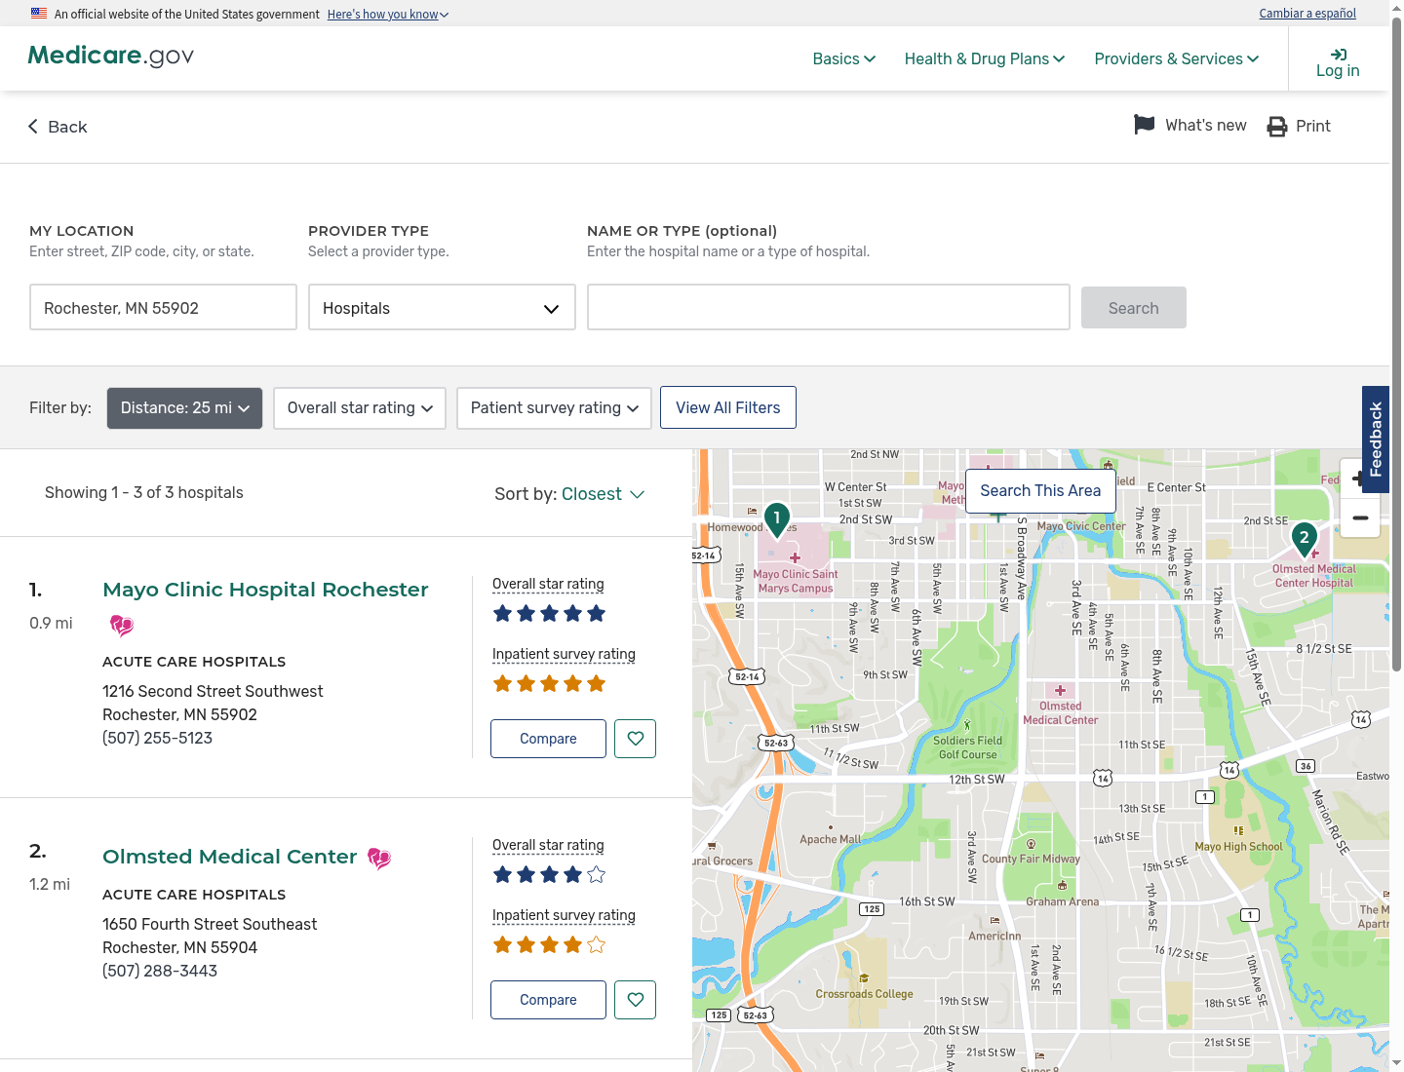
Task: Click Mayo Clinic inpatient survey orange stars
Action: (550, 684)
